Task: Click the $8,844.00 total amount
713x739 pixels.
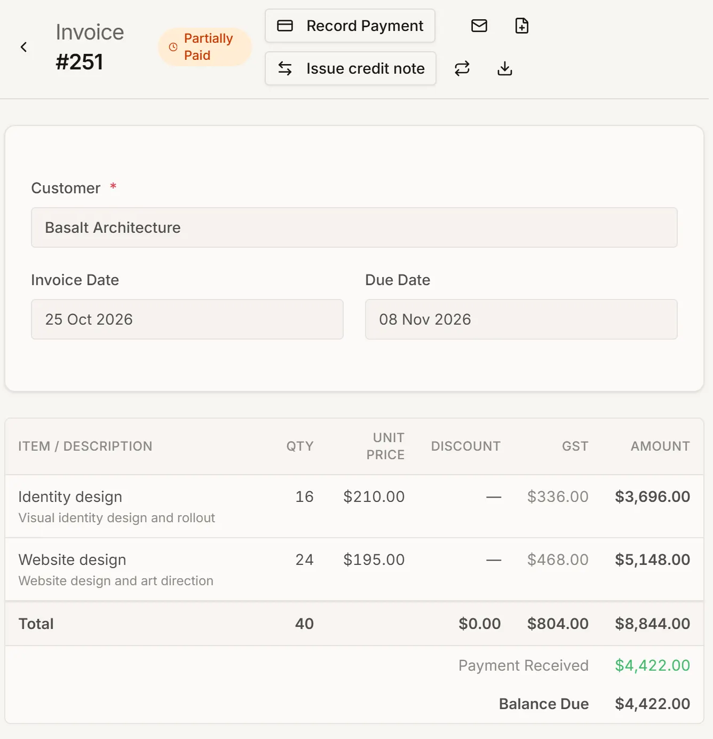Action: click(653, 624)
